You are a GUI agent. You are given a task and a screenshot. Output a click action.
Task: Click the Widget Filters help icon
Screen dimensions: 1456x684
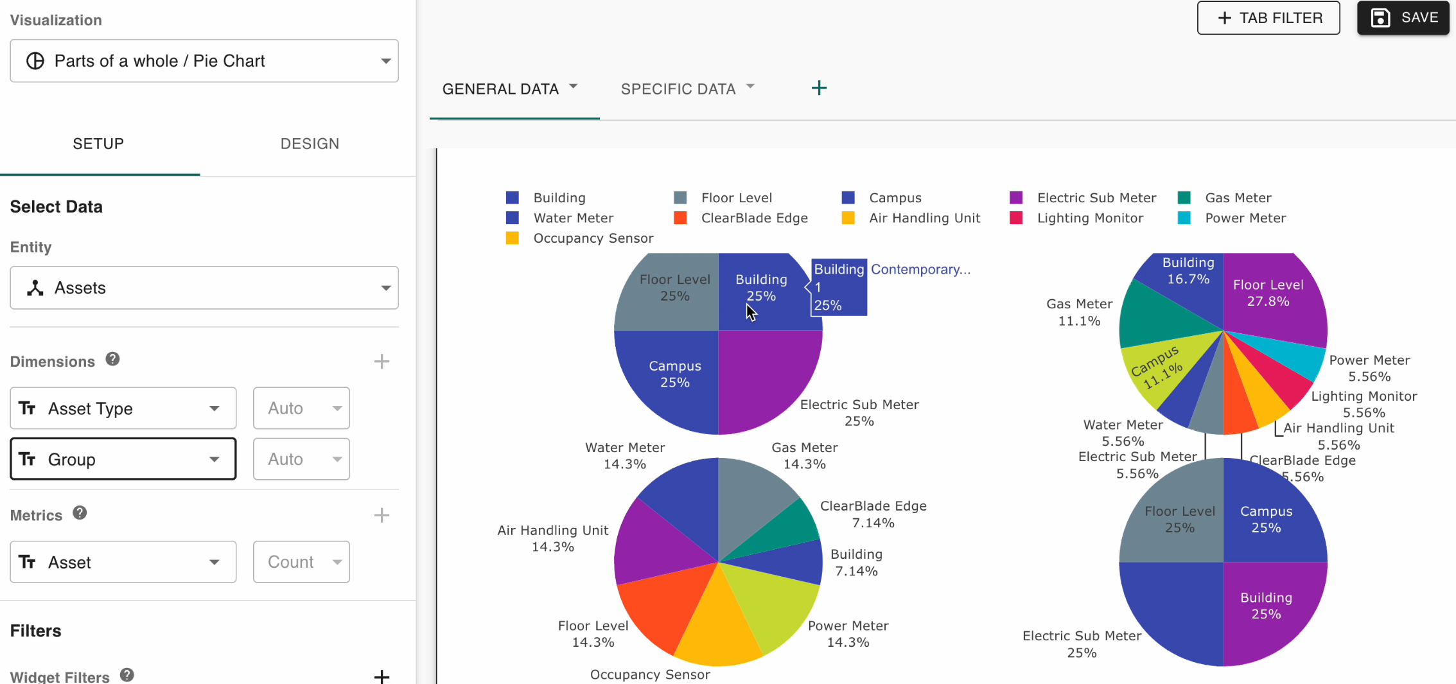coord(127,675)
